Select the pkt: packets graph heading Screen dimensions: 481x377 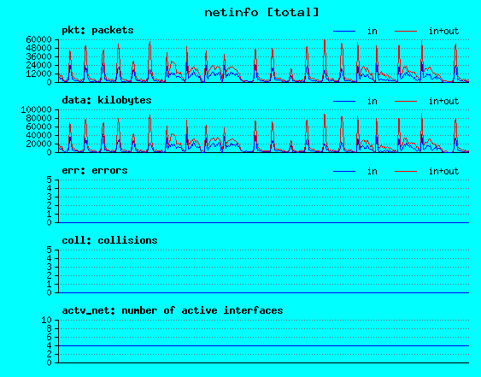(x=97, y=30)
